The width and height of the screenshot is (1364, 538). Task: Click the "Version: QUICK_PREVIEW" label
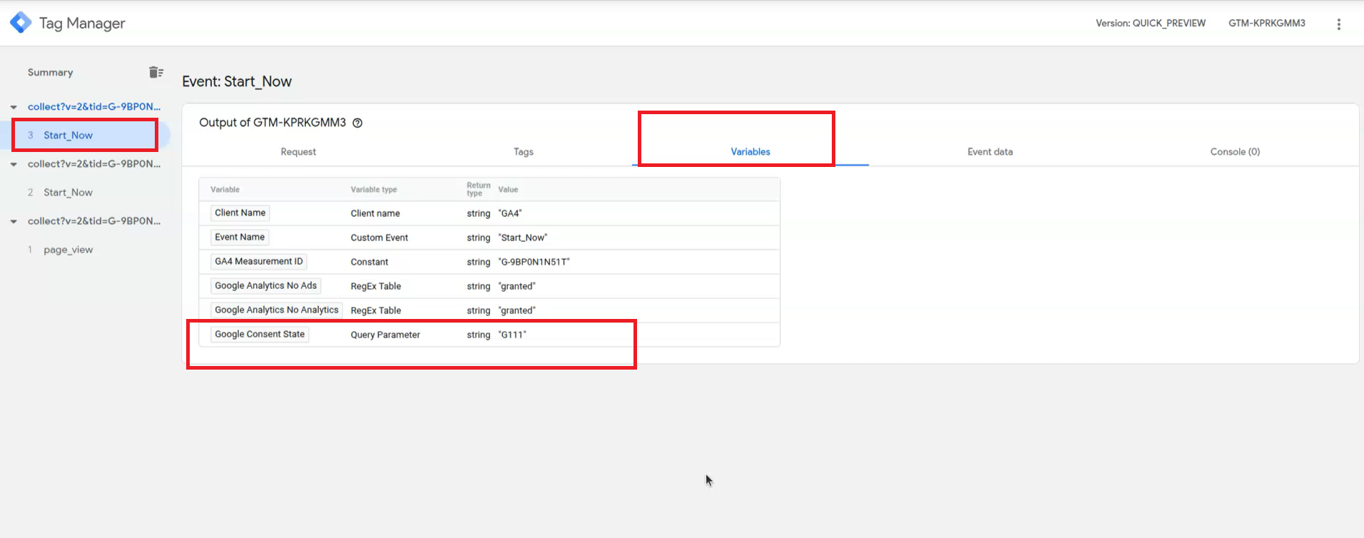(1151, 23)
